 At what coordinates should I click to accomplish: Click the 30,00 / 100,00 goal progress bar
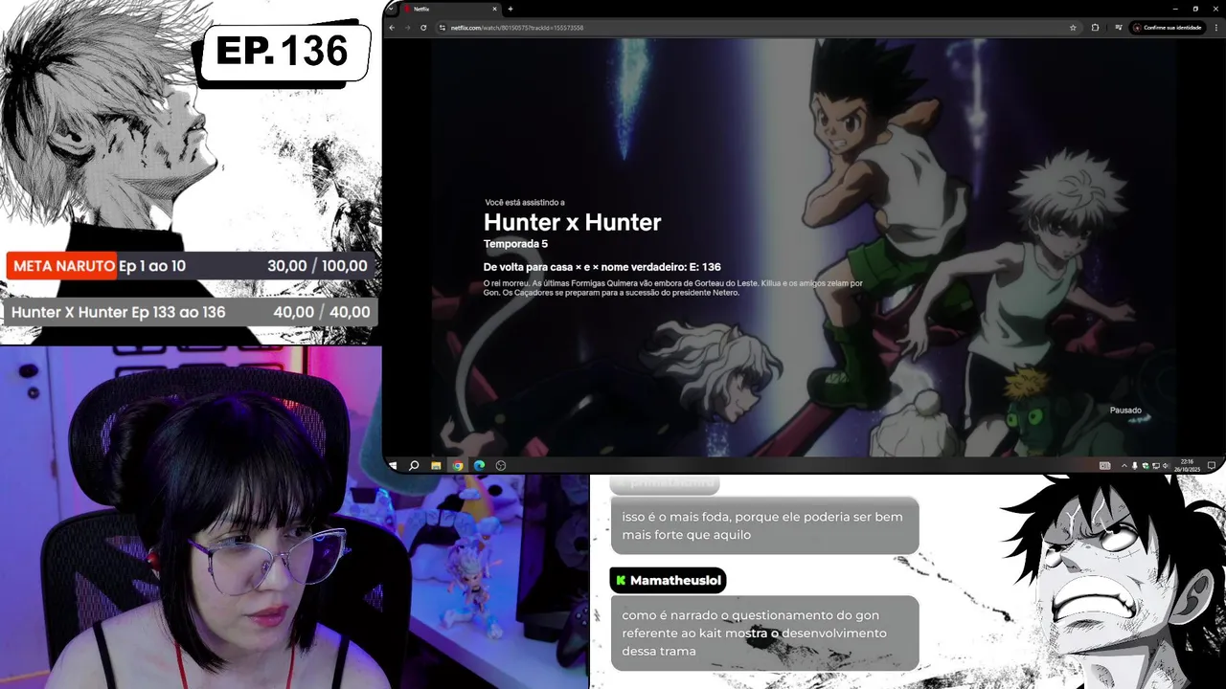[190, 266]
